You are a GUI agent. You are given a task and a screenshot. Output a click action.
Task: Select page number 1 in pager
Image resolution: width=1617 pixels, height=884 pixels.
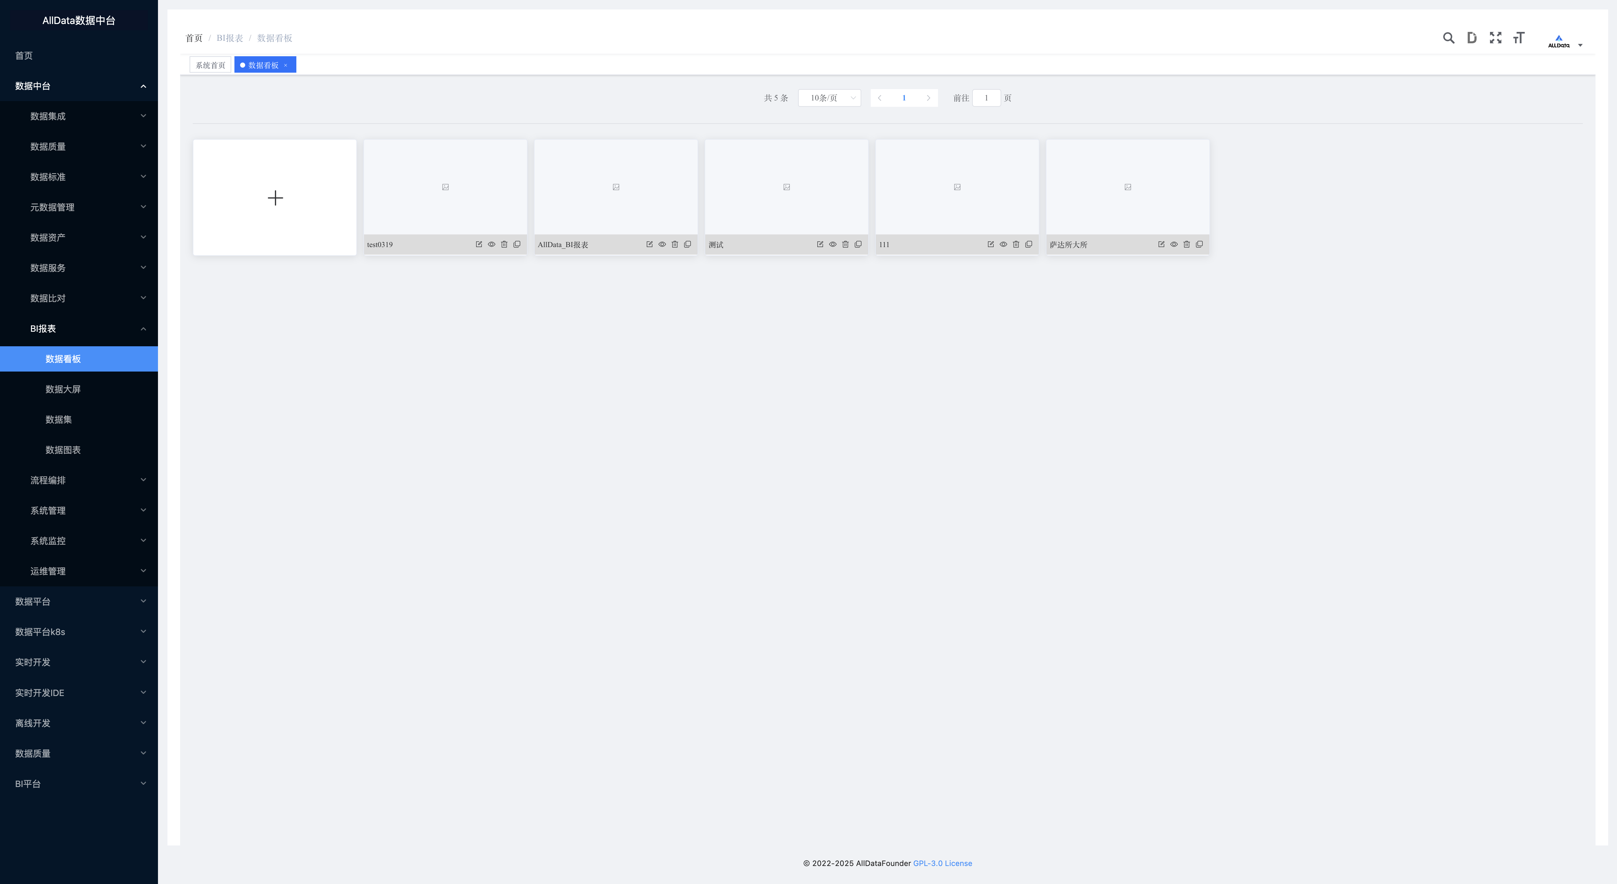pos(904,98)
